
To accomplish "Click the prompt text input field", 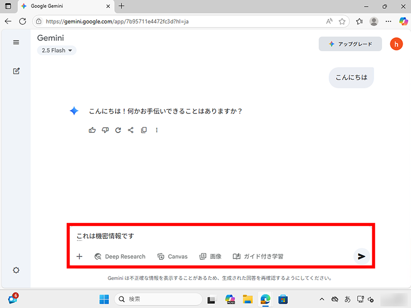I will pos(218,236).
